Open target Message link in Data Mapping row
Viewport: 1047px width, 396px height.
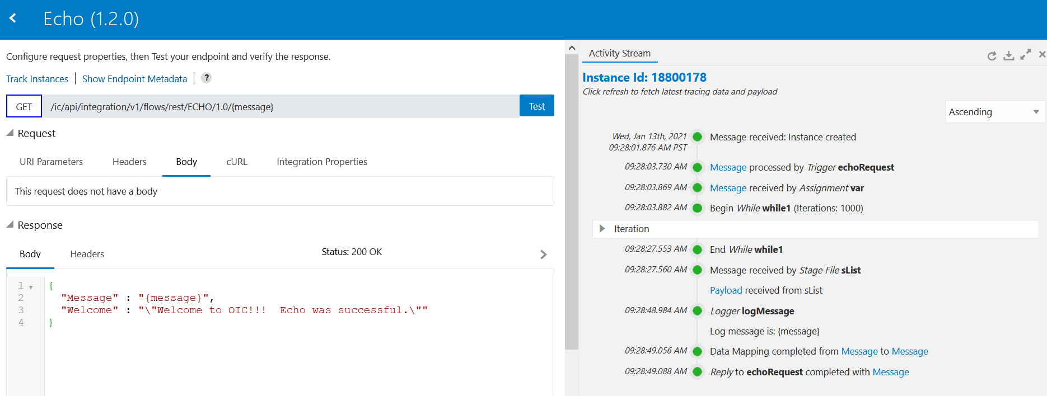[x=910, y=351]
